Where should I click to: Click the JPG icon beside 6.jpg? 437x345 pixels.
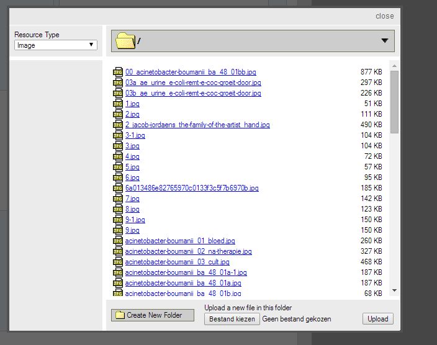tap(117, 177)
